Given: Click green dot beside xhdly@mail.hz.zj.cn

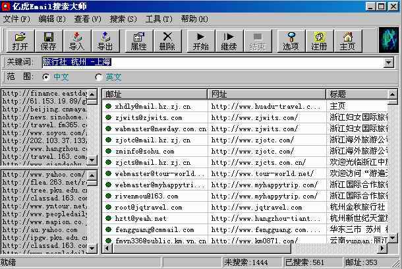Looking at the screenshot, I should (109, 106).
